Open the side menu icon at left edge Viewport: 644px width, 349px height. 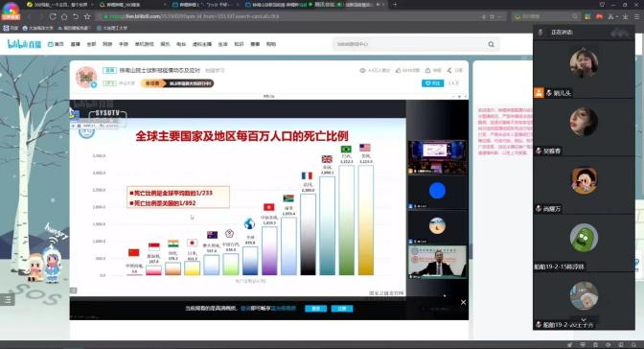[7, 300]
